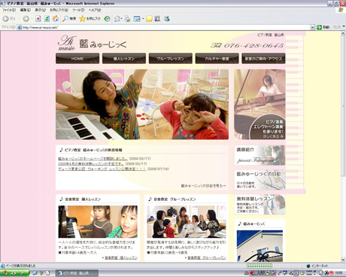Click the news link about April free trial lessons

[91, 163]
